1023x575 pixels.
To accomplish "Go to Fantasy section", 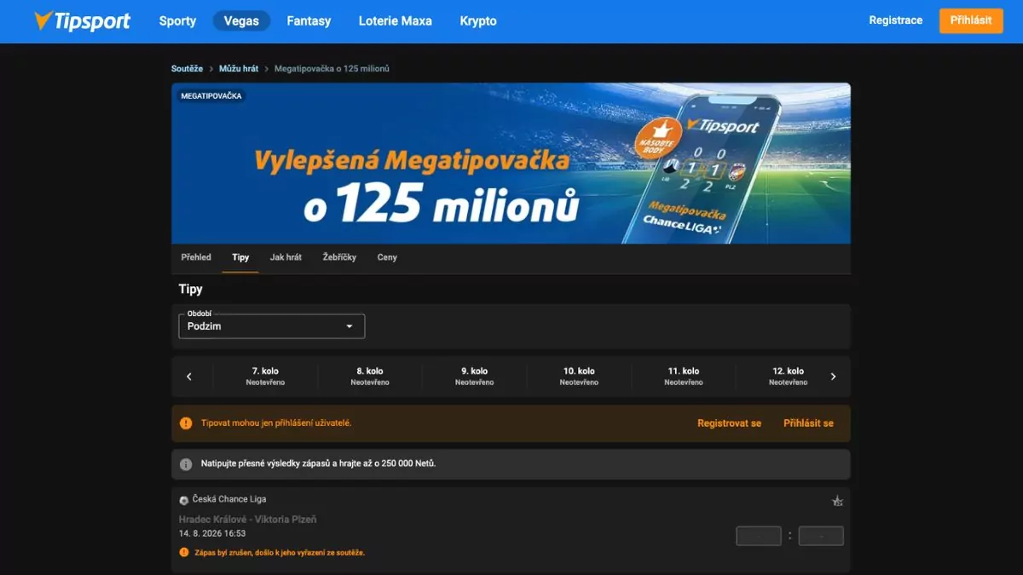I will pyautogui.click(x=309, y=21).
